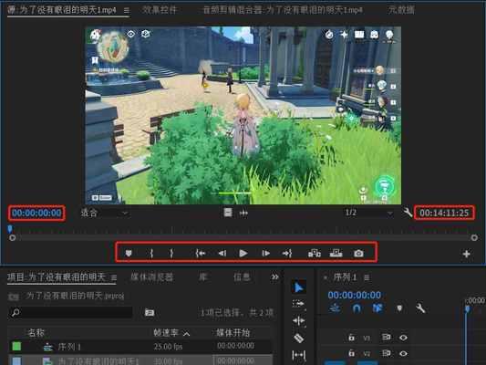486x365 pixels.
Task: Export frame with the camera icon
Action: point(358,254)
